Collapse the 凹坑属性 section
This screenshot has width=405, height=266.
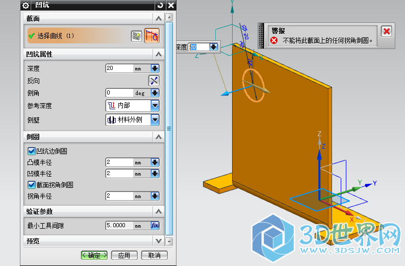159,54
